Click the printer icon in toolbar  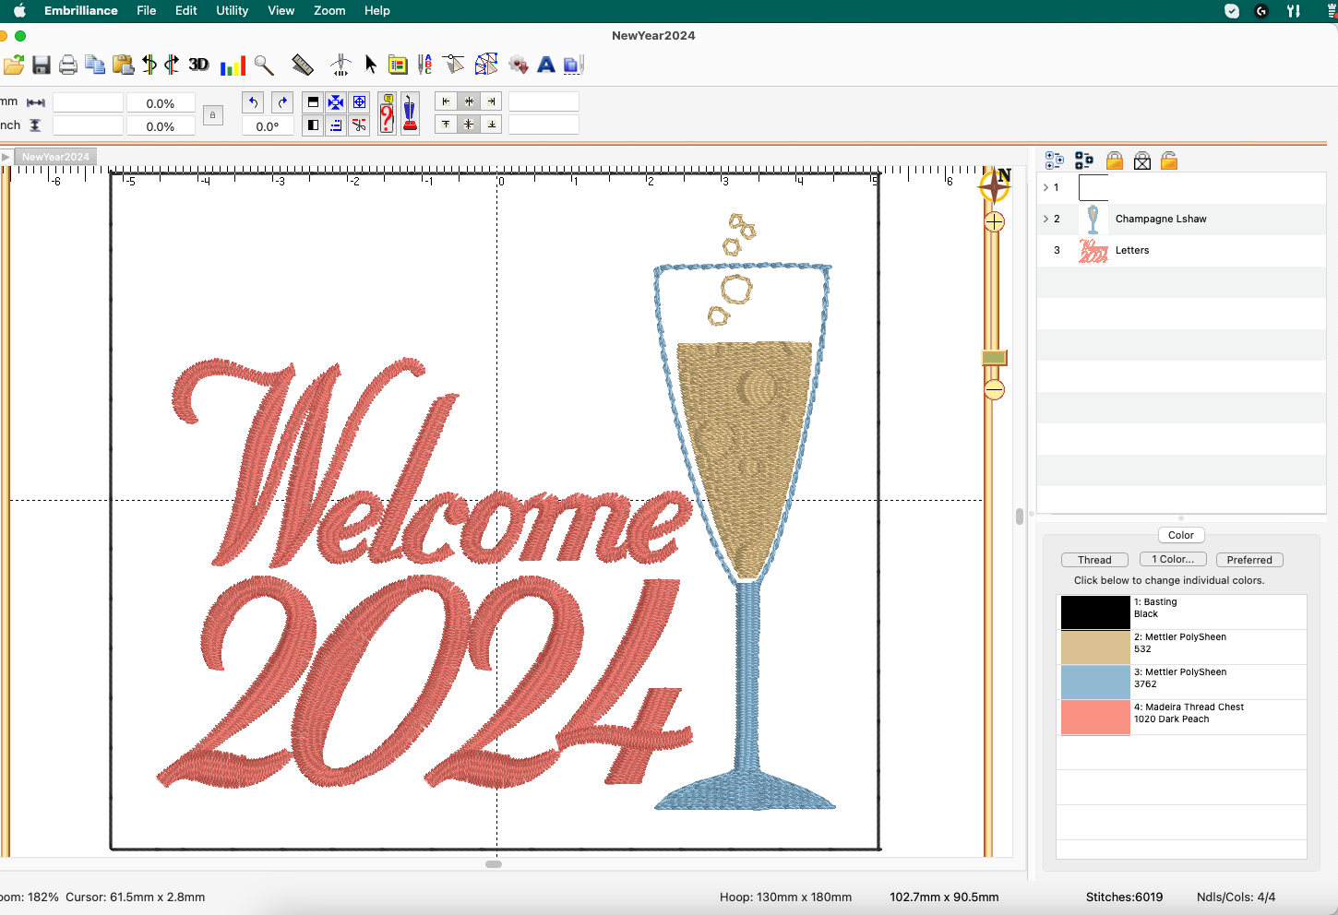[x=68, y=65]
